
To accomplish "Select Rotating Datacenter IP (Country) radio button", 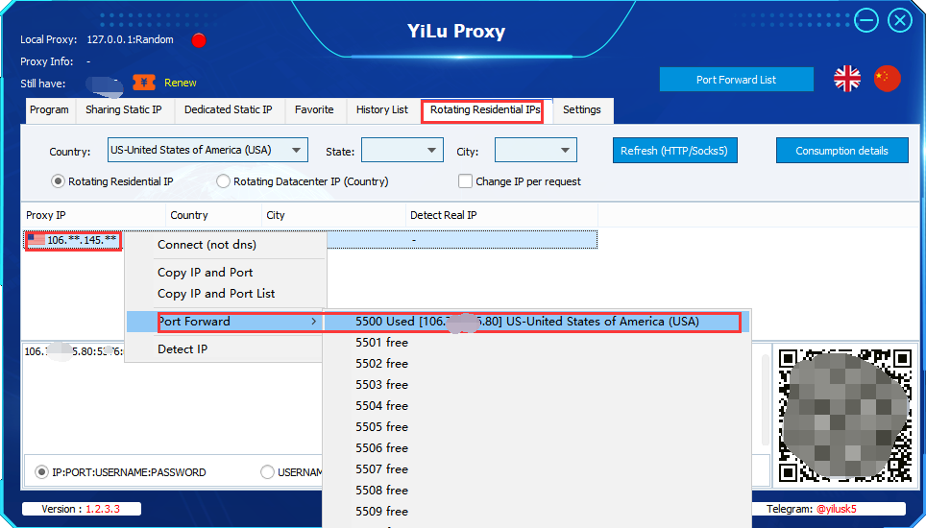I will pos(223,181).
